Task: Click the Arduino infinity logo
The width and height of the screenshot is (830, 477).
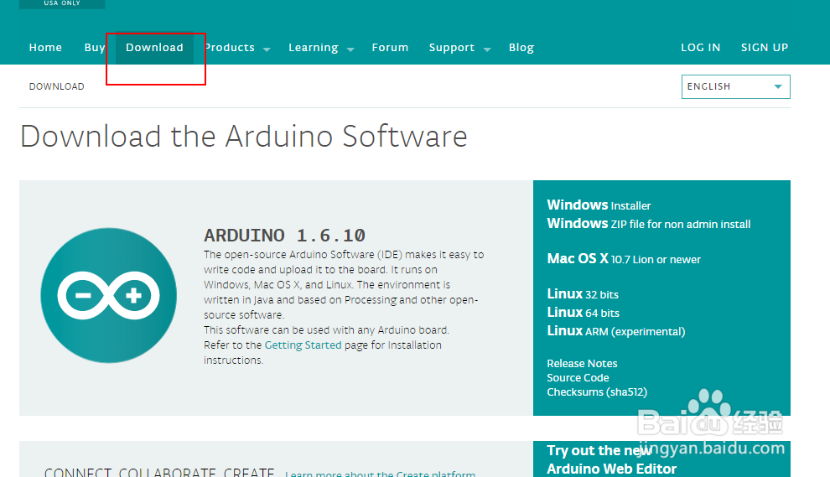Action: tap(108, 295)
